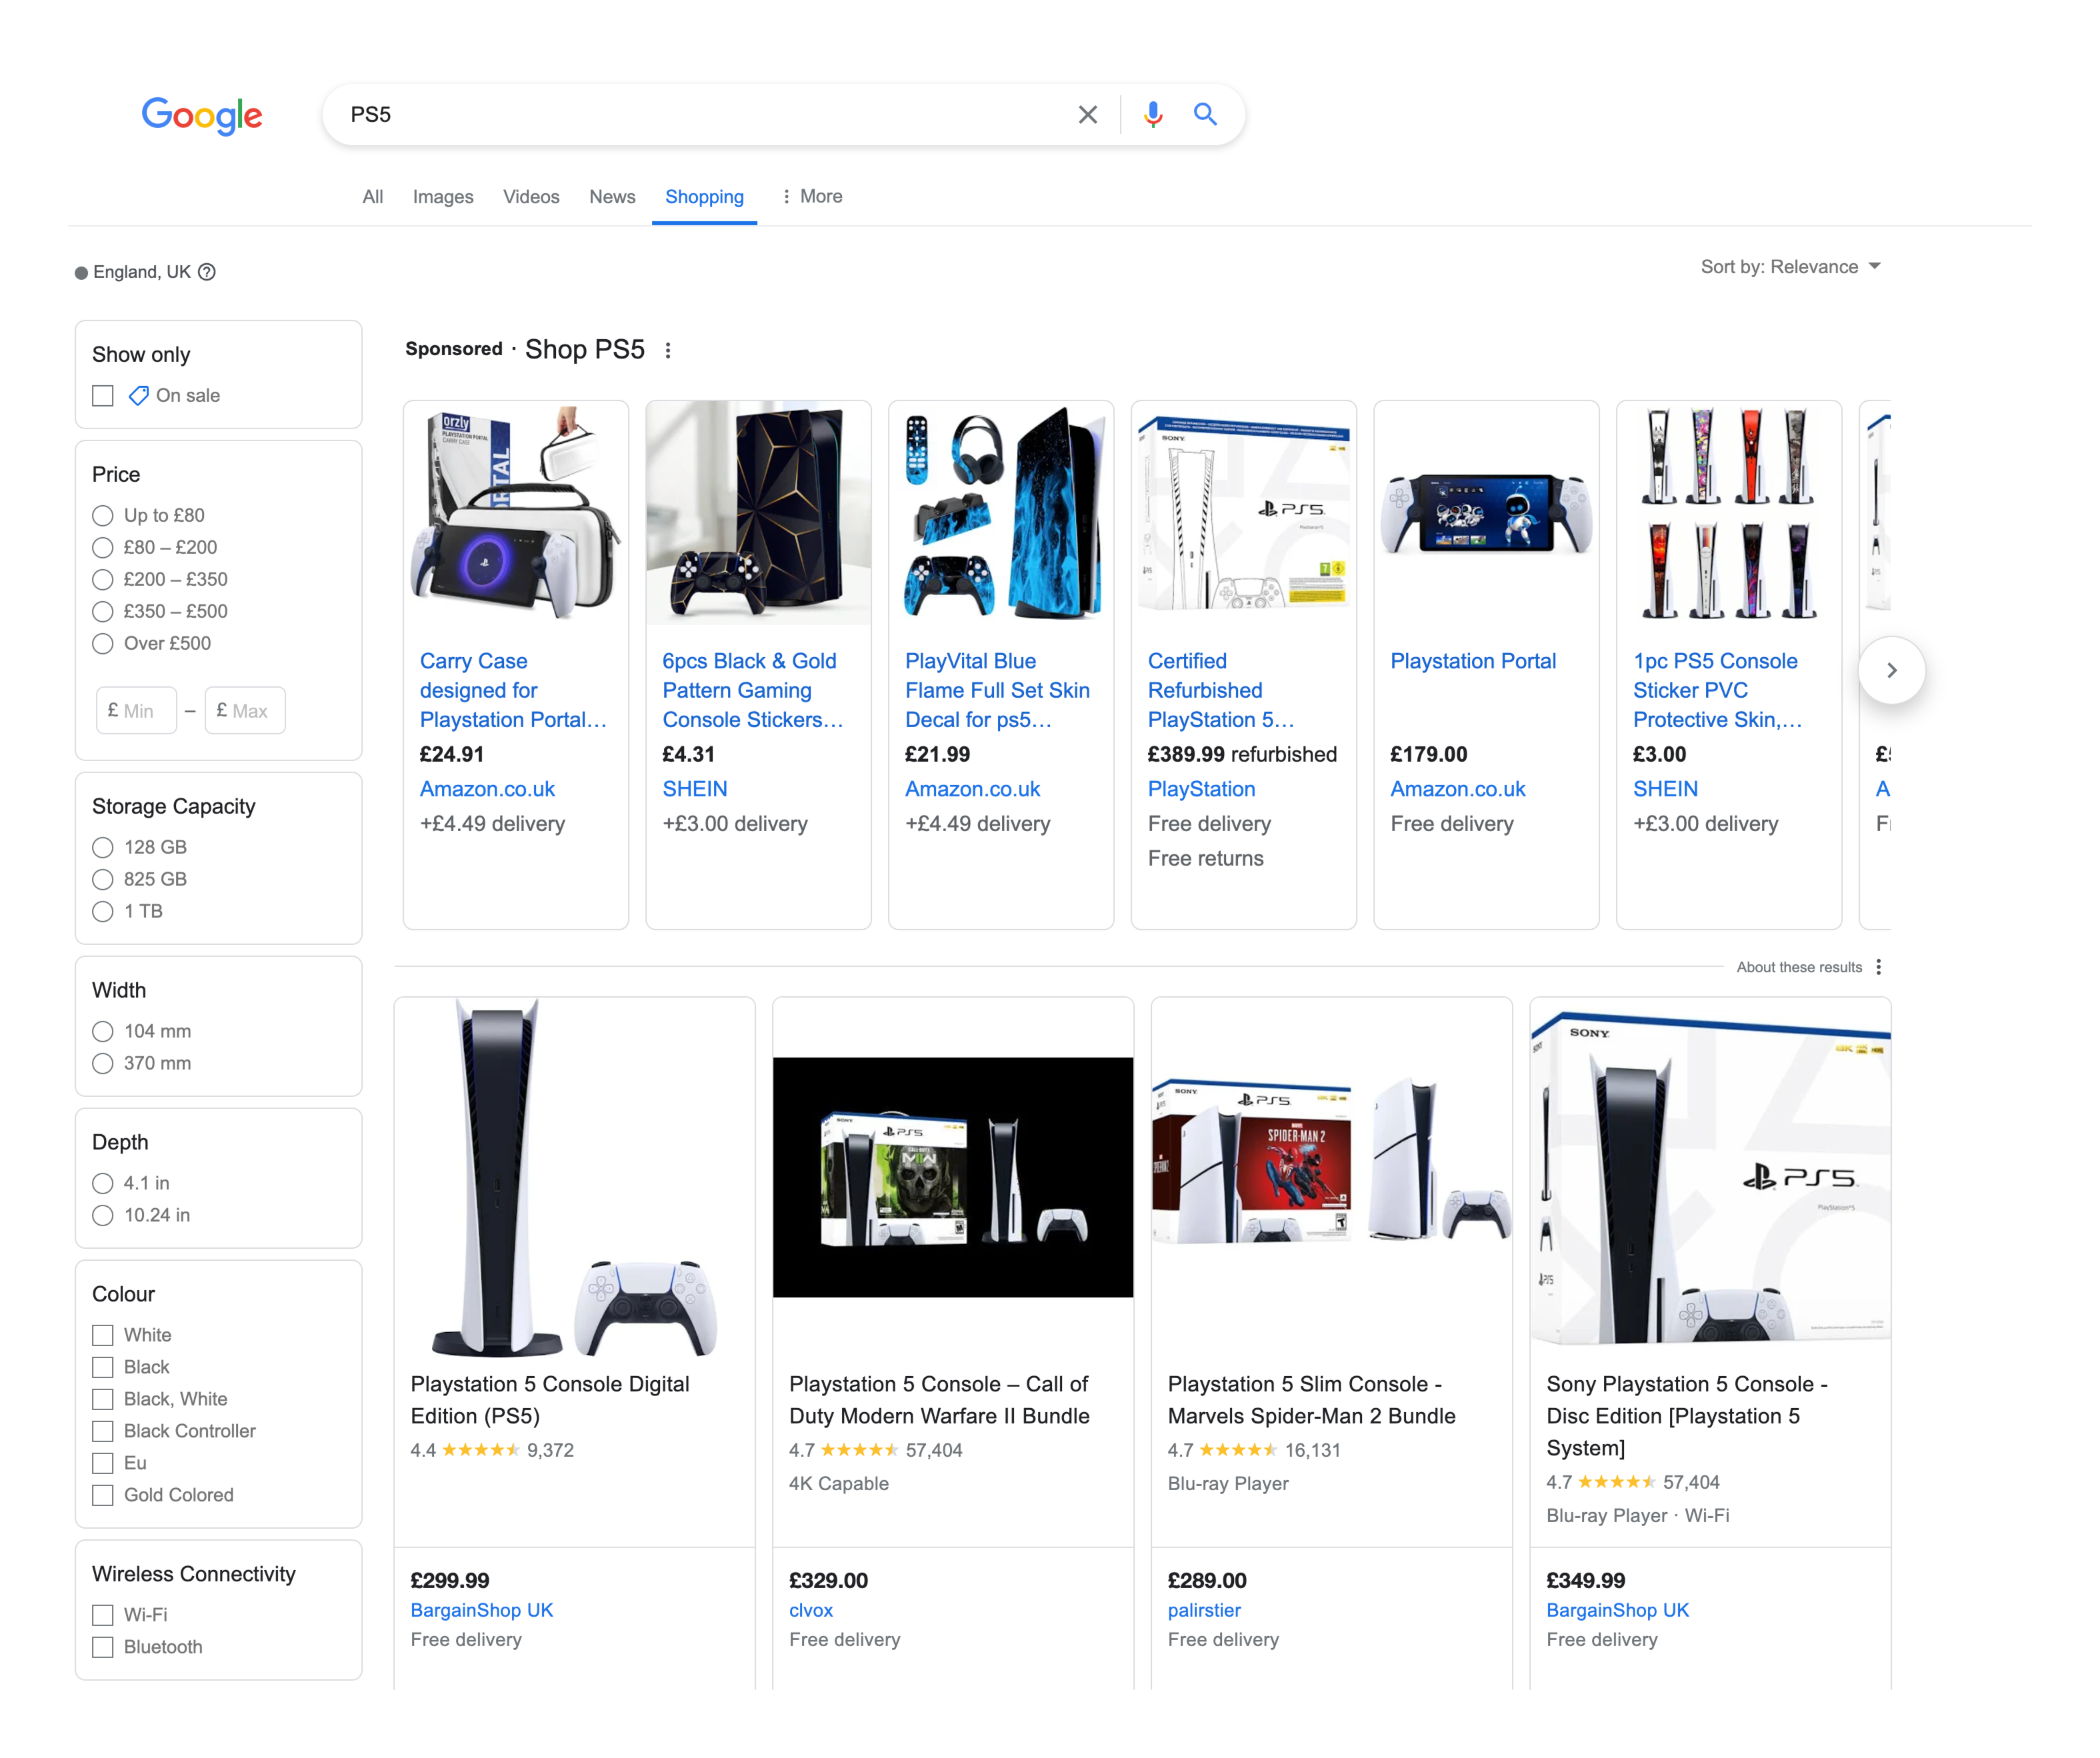2100x1758 pixels.
Task: Switch to the All tab
Action: coord(372,197)
